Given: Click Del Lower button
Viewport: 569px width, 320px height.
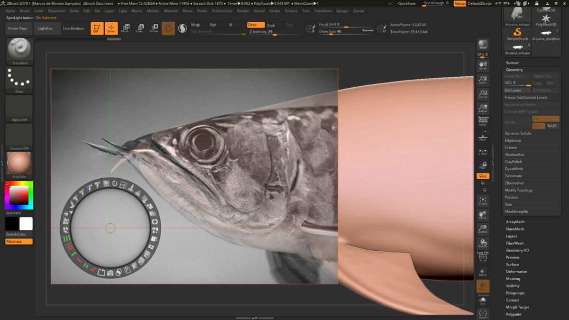Looking at the screenshot, I should click(517, 90).
